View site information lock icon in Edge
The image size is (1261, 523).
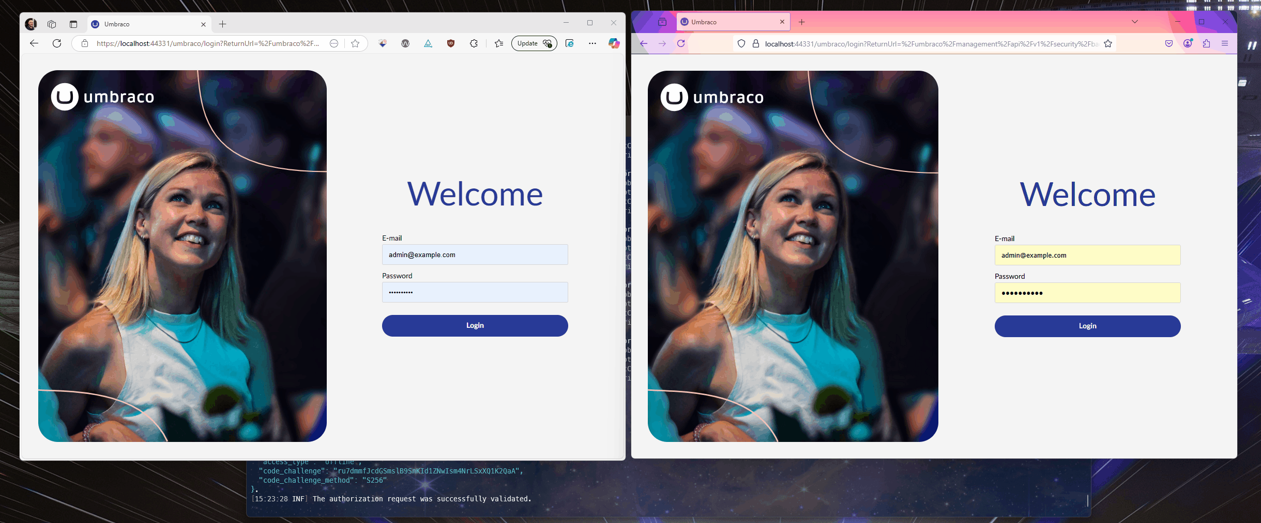(x=85, y=43)
